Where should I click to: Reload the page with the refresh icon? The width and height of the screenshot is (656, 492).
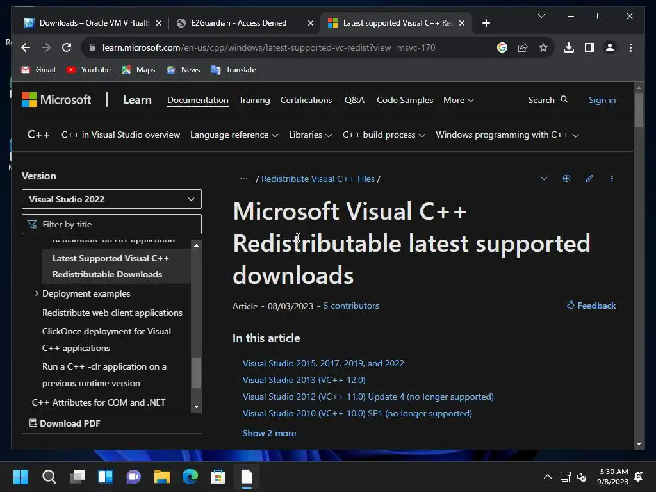pyautogui.click(x=67, y=47)
